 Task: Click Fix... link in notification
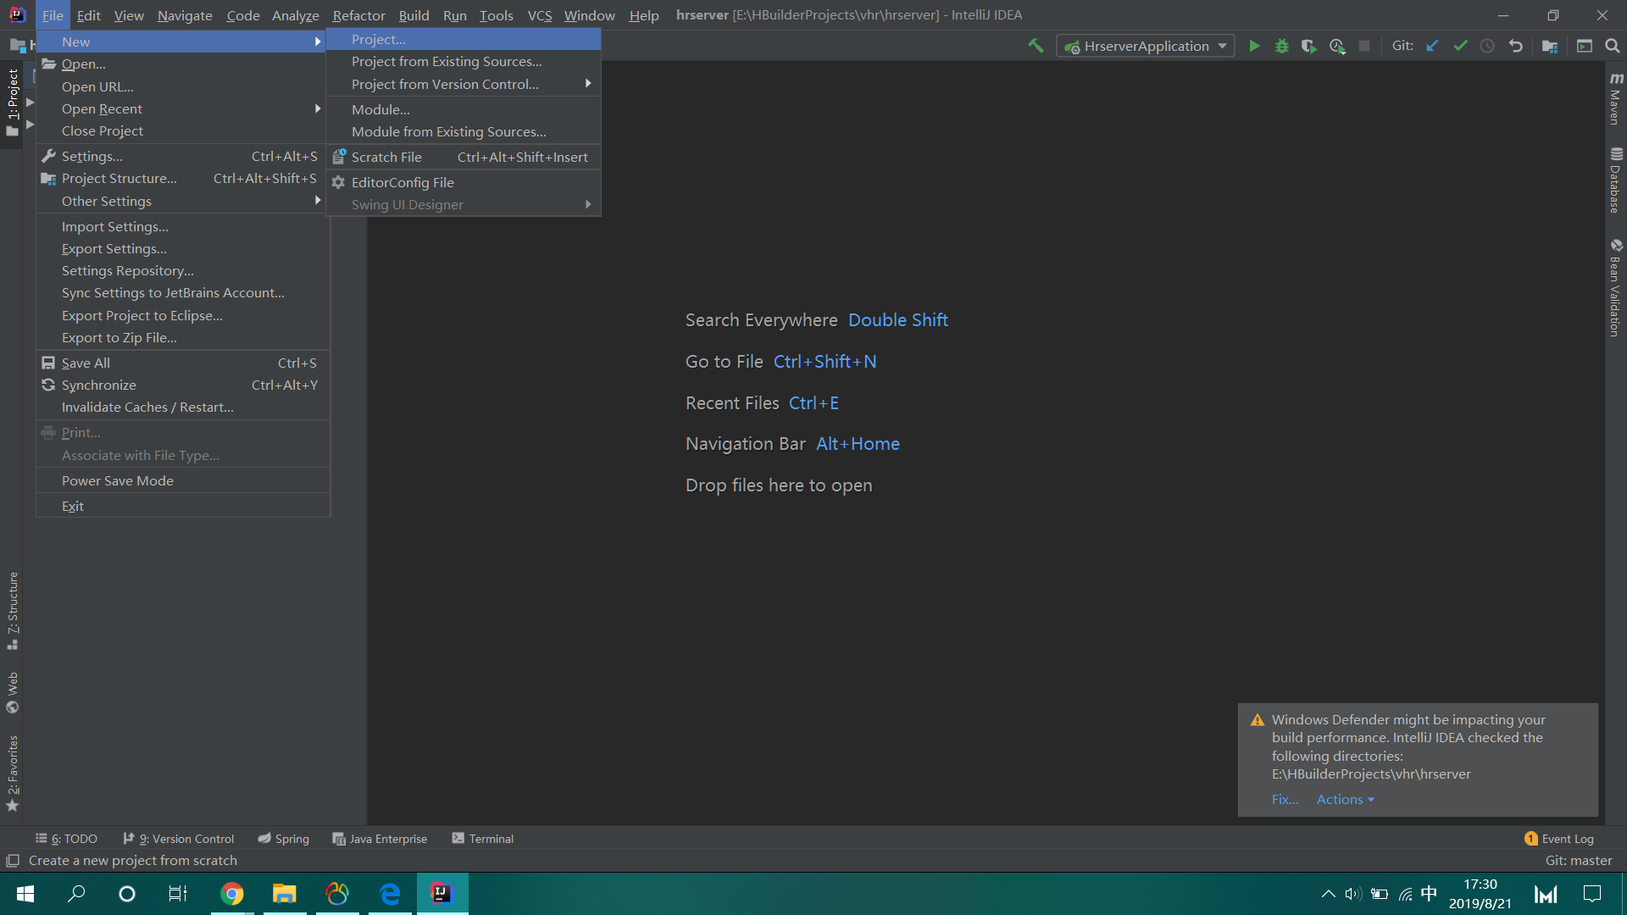point(1285,799)
